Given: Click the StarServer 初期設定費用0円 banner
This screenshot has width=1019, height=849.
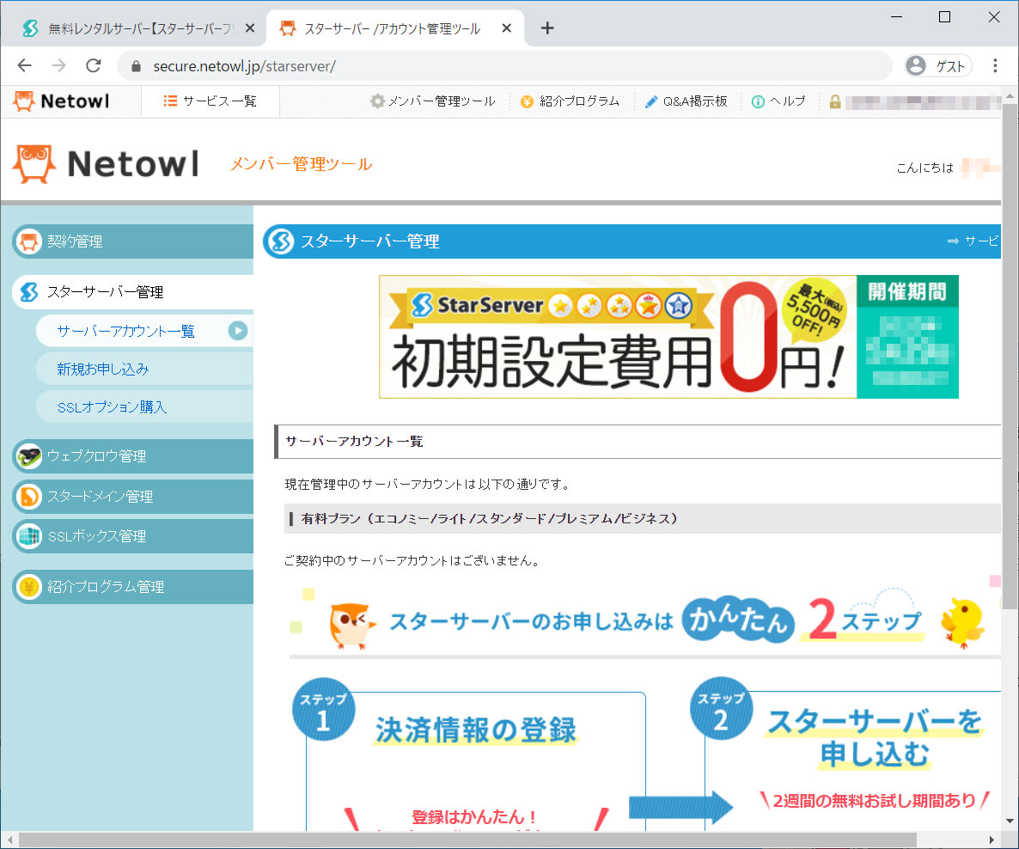Looking at the screenshot, I should pyautogui.click(x=668, y=337).
